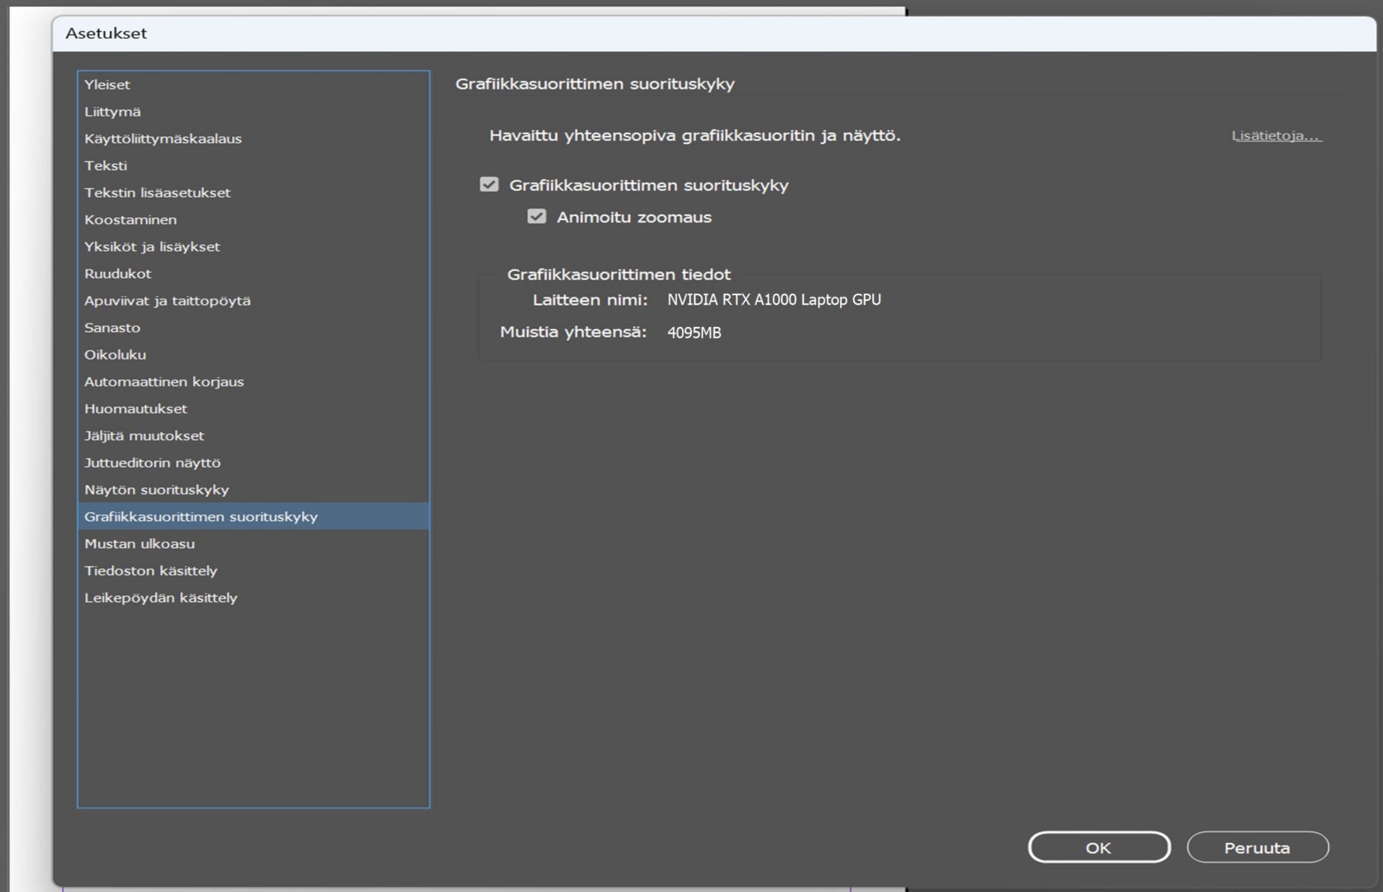This screenshot has height=892, width=1383.
Task: Open Ruudukot preferences
Action: point(118,274)
